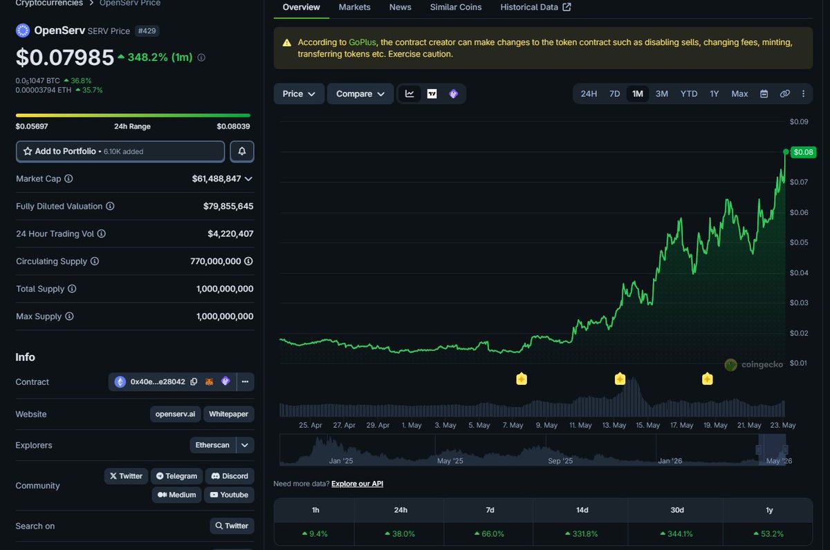Expand the Market Cap chevron

point(249,178)
